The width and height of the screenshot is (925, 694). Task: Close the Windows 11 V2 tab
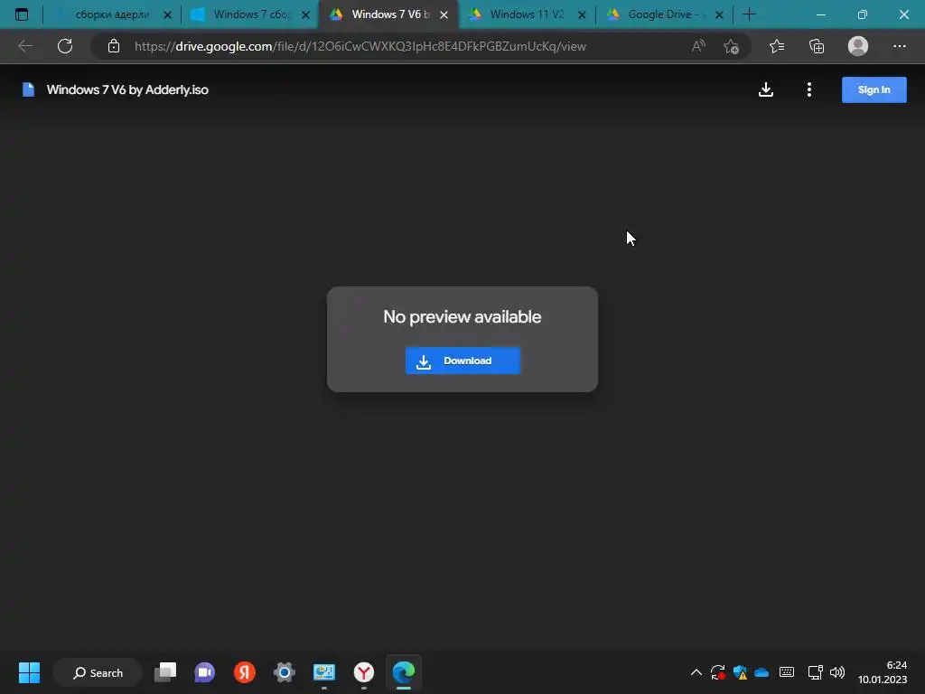coord(583,14)
